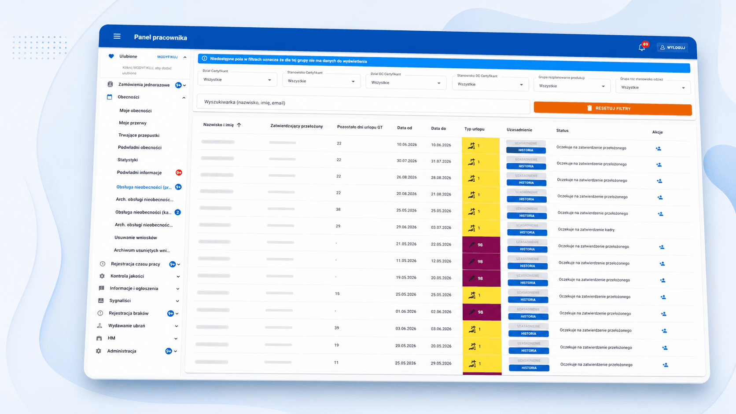The height and width of the screenshot is (414, 736).
Task: Go to Trwające przepustki
Action: point(139,136)
